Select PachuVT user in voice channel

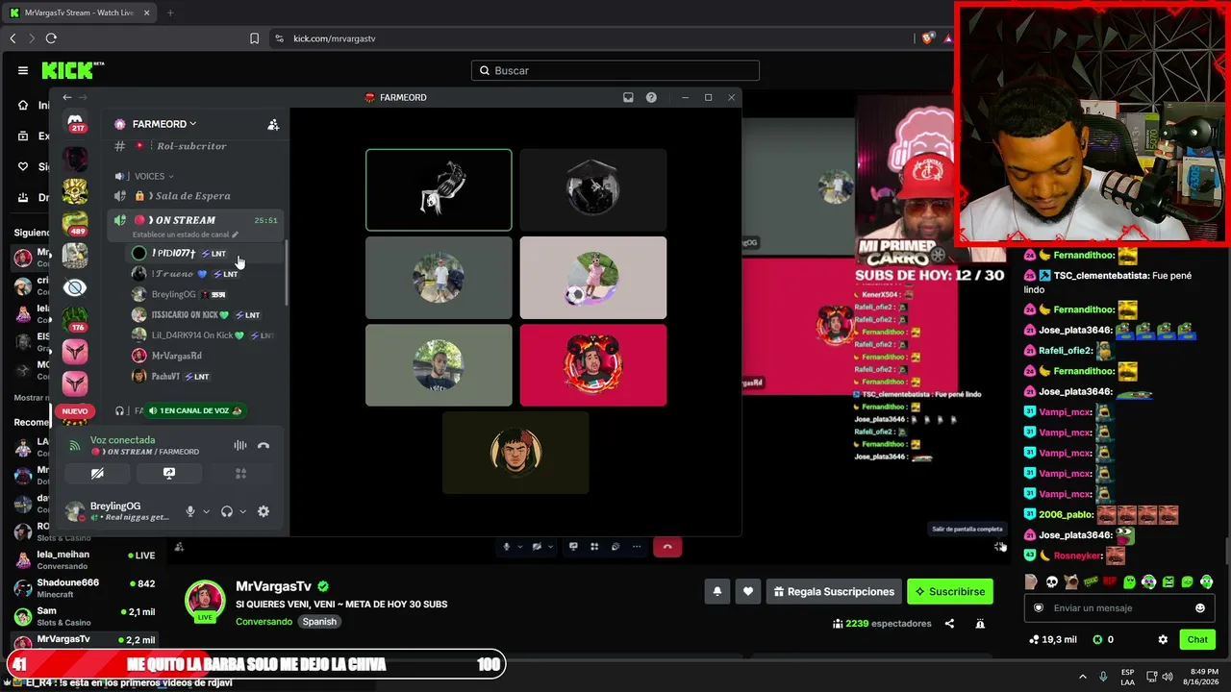pos(204,377)
